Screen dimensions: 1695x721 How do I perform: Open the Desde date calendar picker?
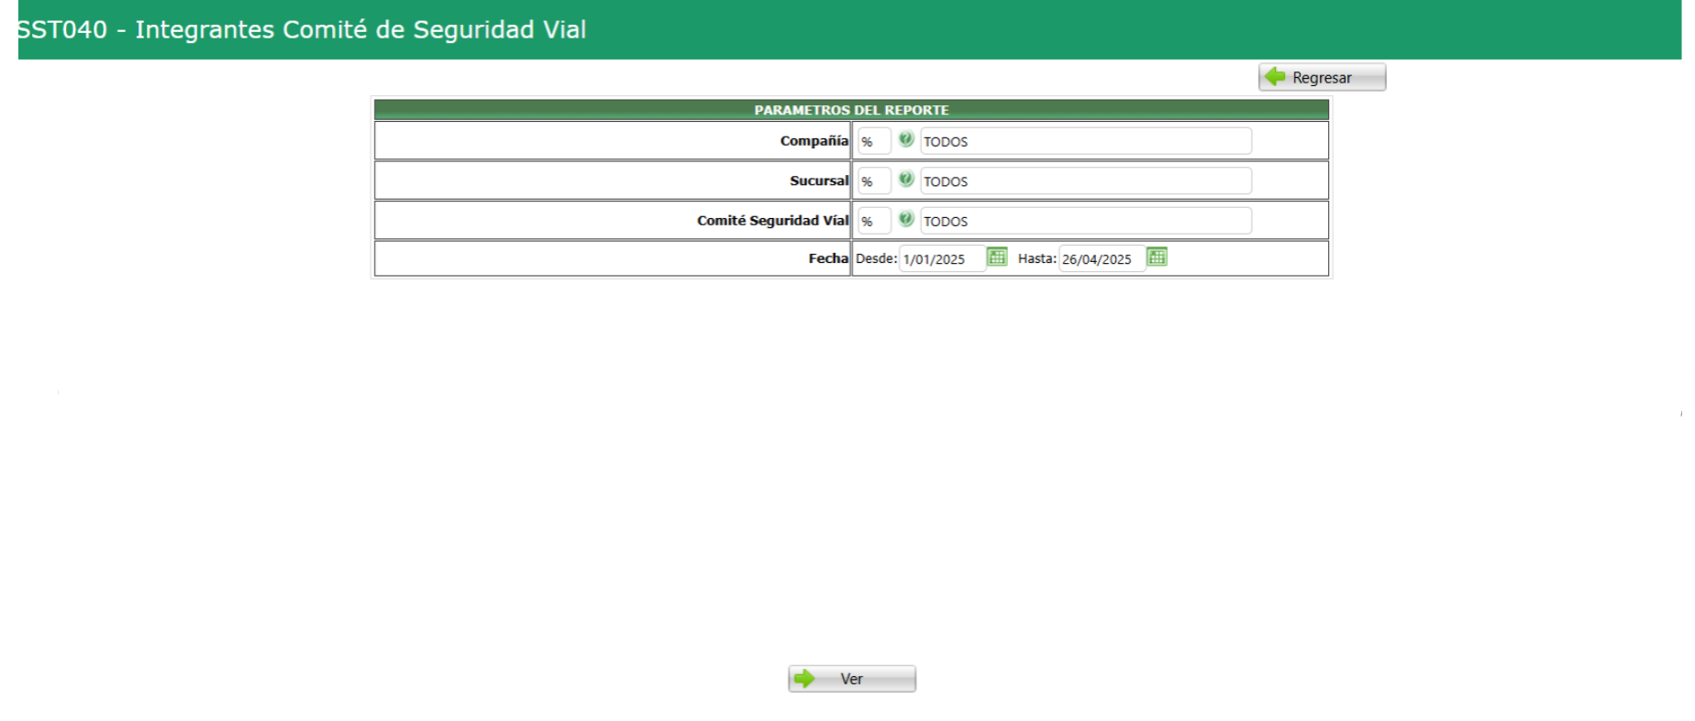997,257
